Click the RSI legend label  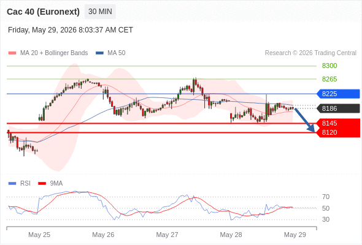click(x=25, y=184)
